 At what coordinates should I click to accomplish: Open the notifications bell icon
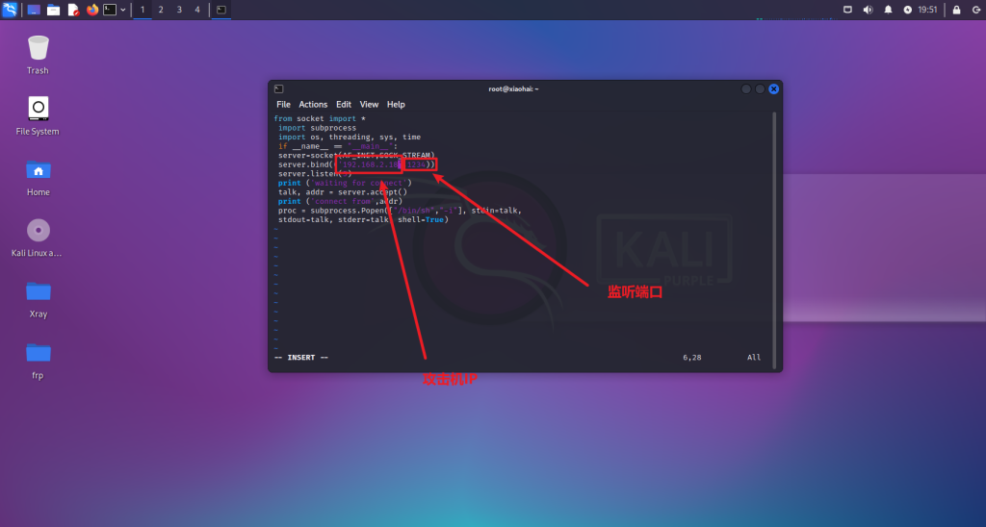(888, 10)
